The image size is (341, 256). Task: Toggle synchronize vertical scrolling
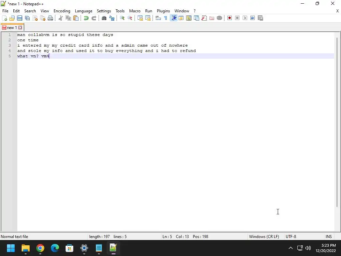(140, 18)
